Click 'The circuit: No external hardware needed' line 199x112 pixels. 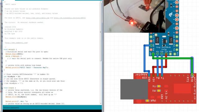pos(24,22)
